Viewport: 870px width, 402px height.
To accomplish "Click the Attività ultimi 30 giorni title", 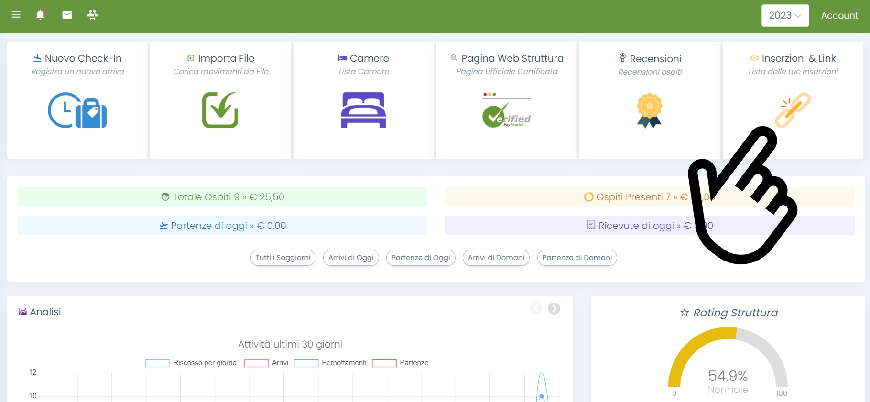I will 290,344.
